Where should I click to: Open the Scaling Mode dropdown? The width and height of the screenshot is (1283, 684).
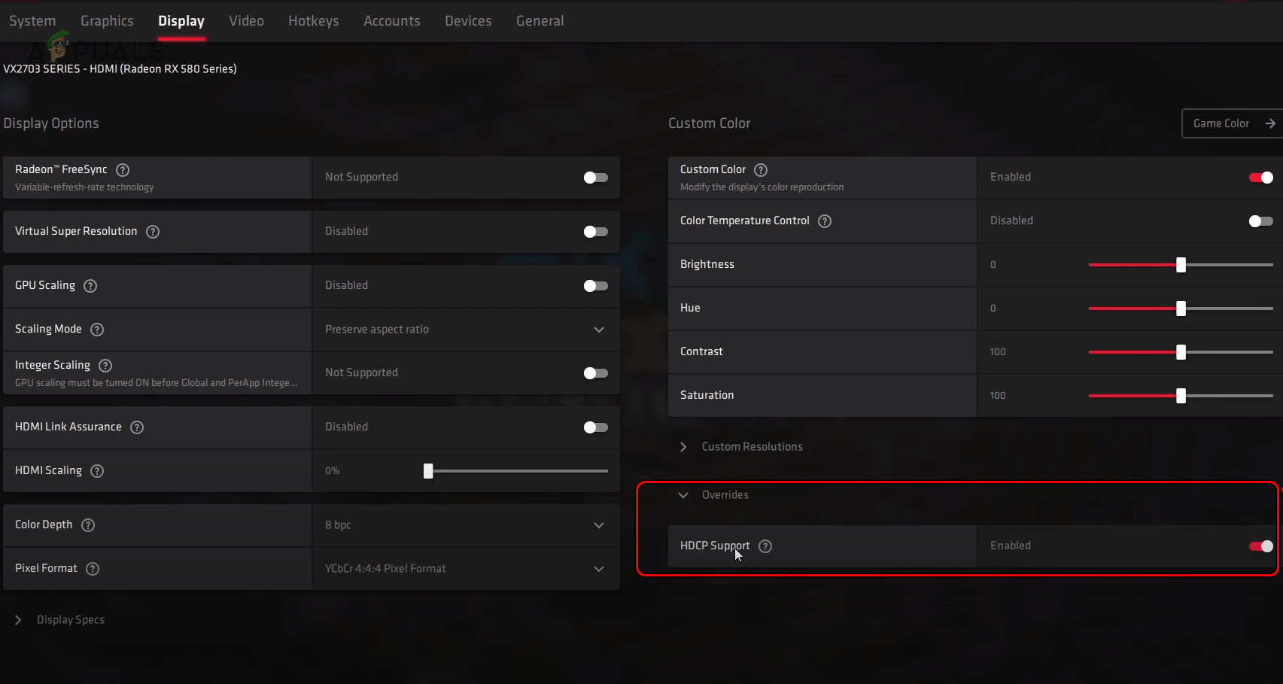point(599,330)
